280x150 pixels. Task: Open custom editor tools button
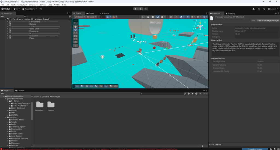tap(75, 45)
